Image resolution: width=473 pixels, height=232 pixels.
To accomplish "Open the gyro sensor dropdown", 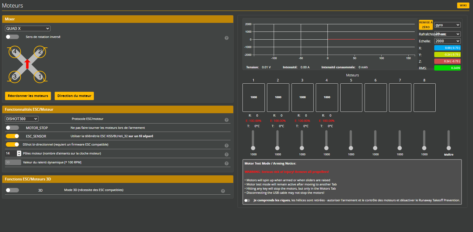I will pos(447,25).
